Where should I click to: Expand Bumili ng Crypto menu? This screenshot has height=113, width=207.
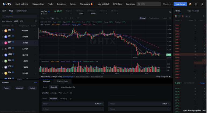tap(22, 4)
